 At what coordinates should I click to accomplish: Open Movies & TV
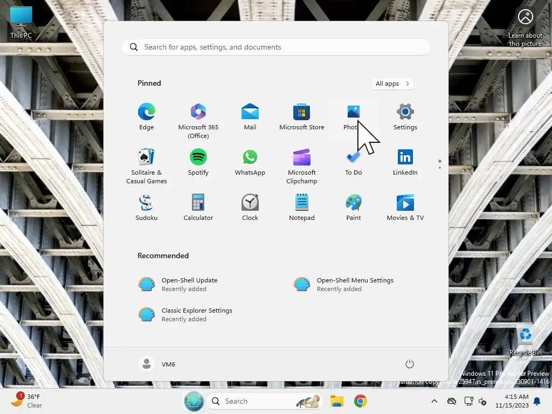pos(405,208)
